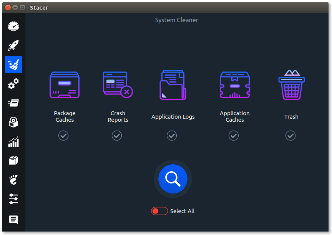Start system scan with magnifier button
This screenshot has width=332, height=235.
[173, 179]
